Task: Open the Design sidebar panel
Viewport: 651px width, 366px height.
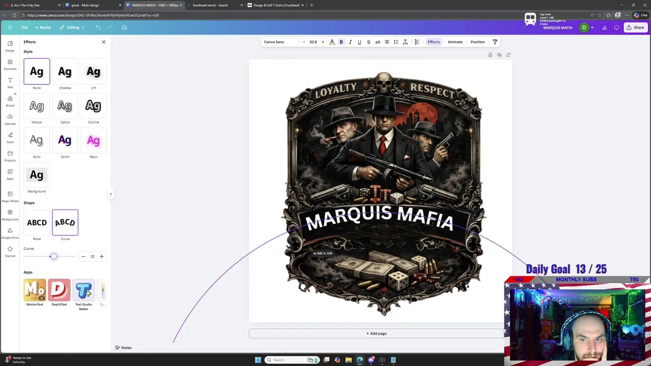Action: click(x=10, y=46)
